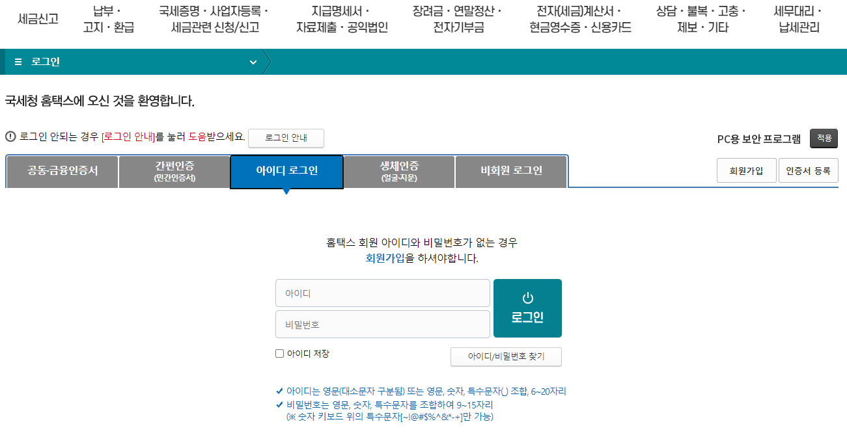847x439 pixels.
Task: Switch to 공동·금융인증서 tab
Action: coord(62,172)
